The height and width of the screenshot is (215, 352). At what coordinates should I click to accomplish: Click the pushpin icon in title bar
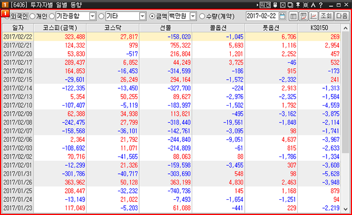(x=298, y=5)
